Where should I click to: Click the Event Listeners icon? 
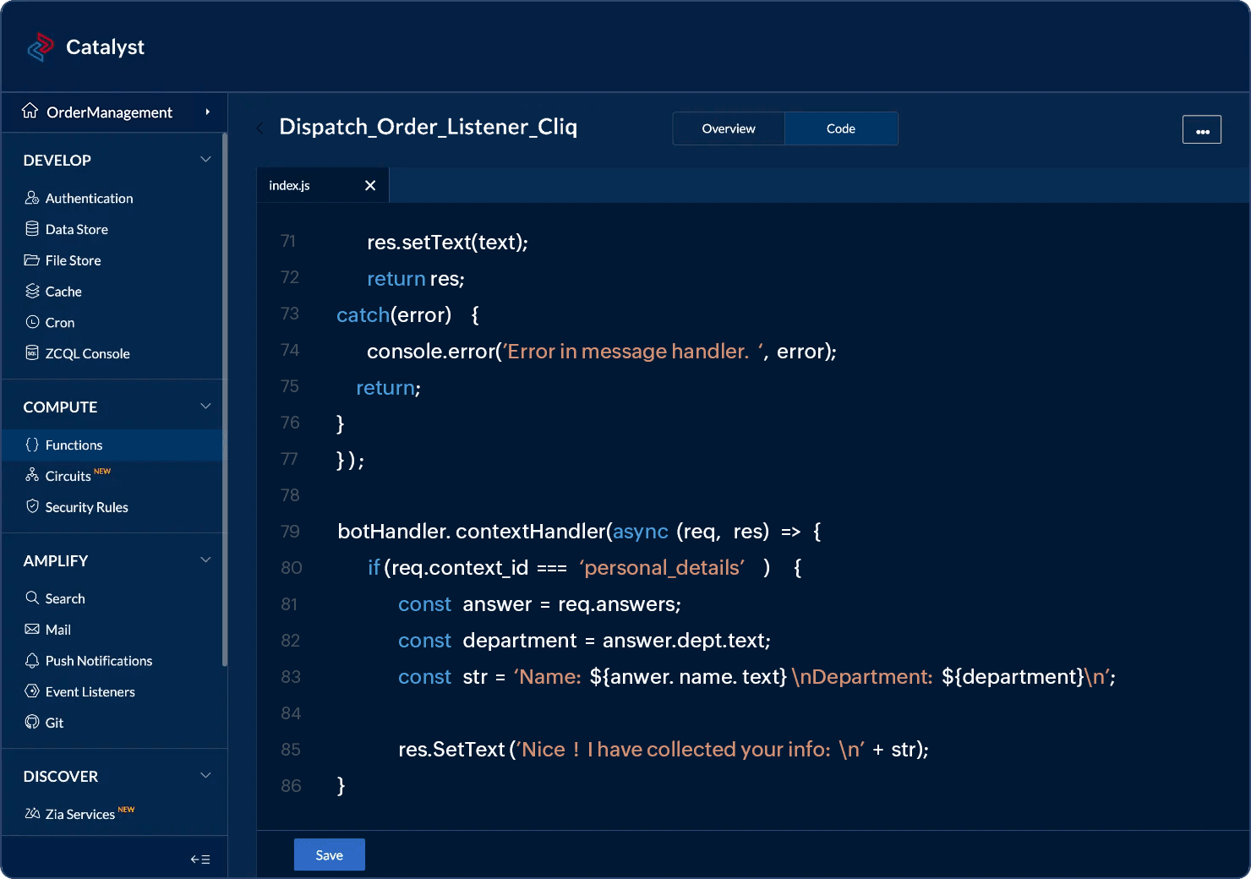click(x=32, y=691)
